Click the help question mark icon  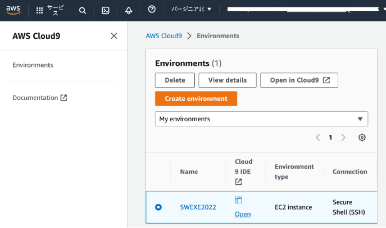pos(152,10)
